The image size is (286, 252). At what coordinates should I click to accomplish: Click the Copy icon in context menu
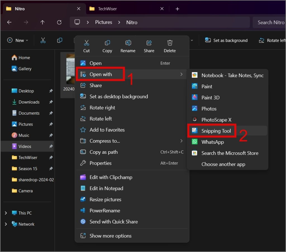(107, 43)
